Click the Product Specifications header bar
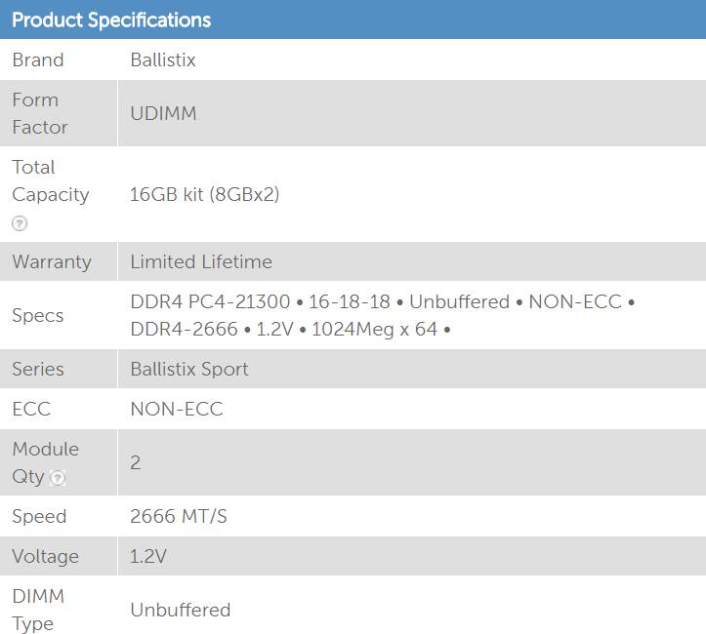The height and width of the screenshot is (634, 706). (x=353, y=20)
